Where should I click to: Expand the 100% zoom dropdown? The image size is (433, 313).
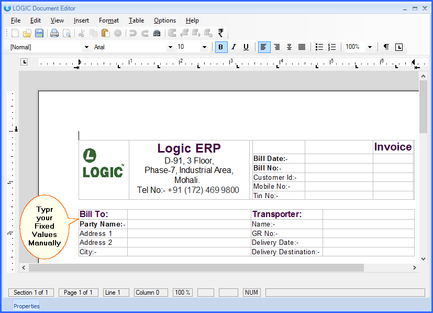tap(370, 47)
